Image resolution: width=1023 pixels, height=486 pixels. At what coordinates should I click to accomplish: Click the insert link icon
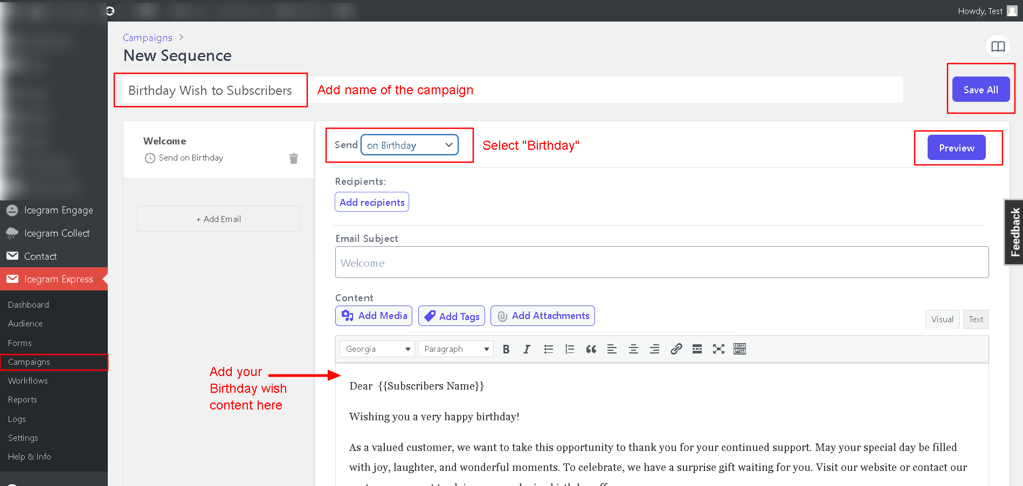click(676, 349)
